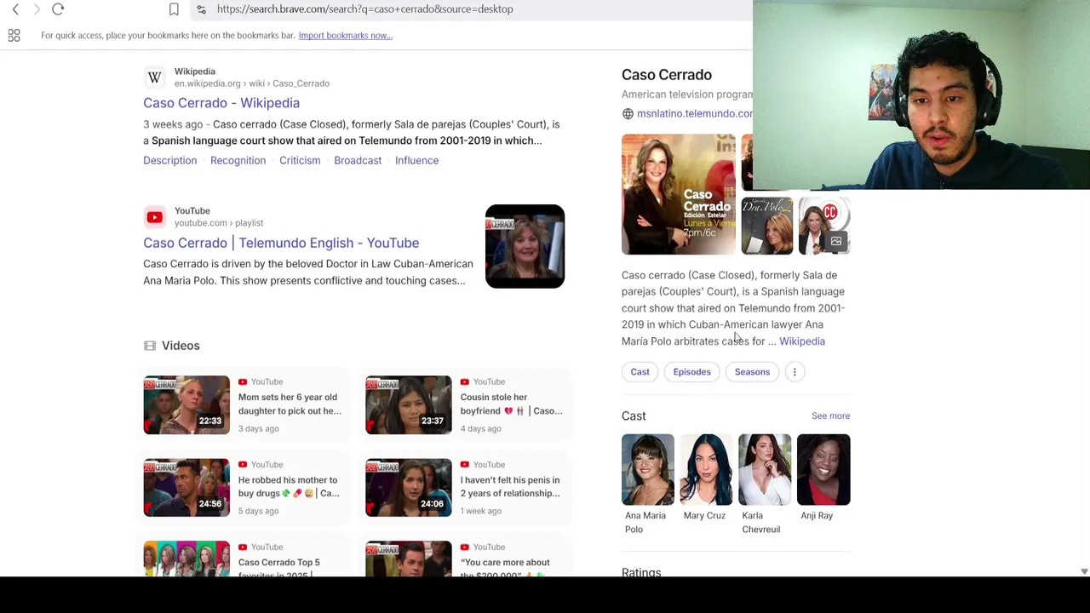Open Mary Cruz cast photo

(706, 470)
